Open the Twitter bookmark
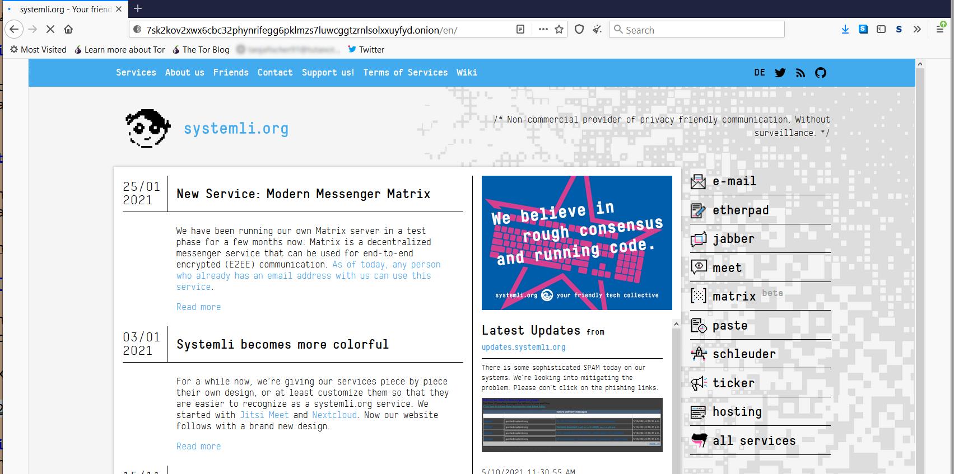Viewport: 954px width, 474px height. point(366,49)
